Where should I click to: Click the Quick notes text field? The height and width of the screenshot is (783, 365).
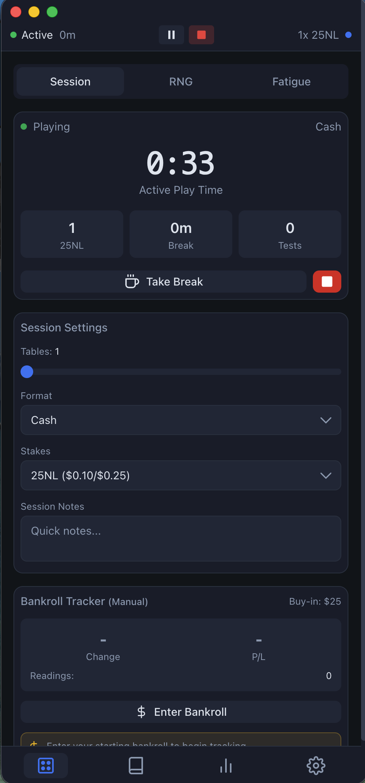(x=181, y=539)
